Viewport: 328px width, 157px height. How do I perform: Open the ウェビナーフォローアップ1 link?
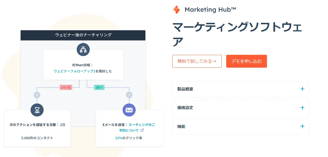[75, 71]
